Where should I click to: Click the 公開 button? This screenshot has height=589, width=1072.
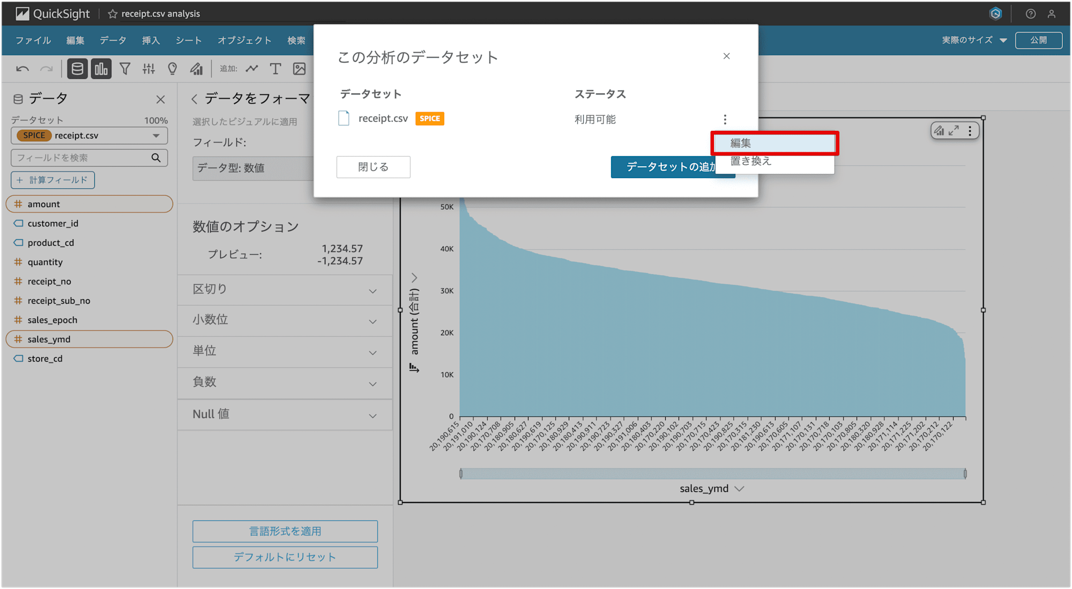pos(1038,40)
